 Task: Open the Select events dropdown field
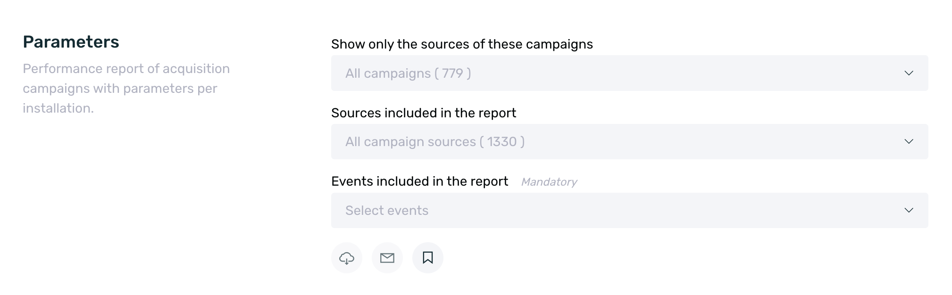click(x=629, y=210)
